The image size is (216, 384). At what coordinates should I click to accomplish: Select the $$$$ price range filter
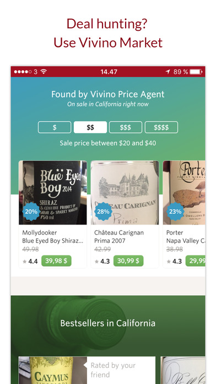pos(161,127)
